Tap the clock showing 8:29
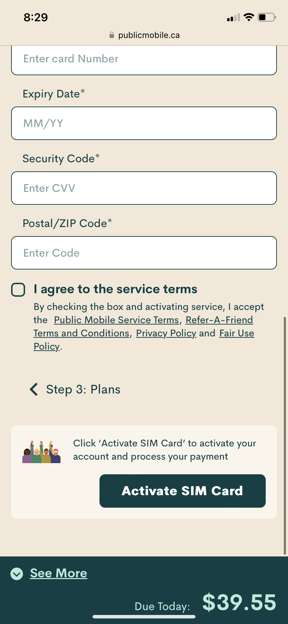 pyautogui.click(x=35, y=17)
